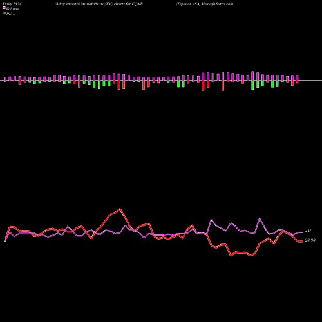Viewport: 322px width, 322px height.
Task: Click the '(Equinor ASA) MunafaSutra.com' text
Action: (205, 4)
